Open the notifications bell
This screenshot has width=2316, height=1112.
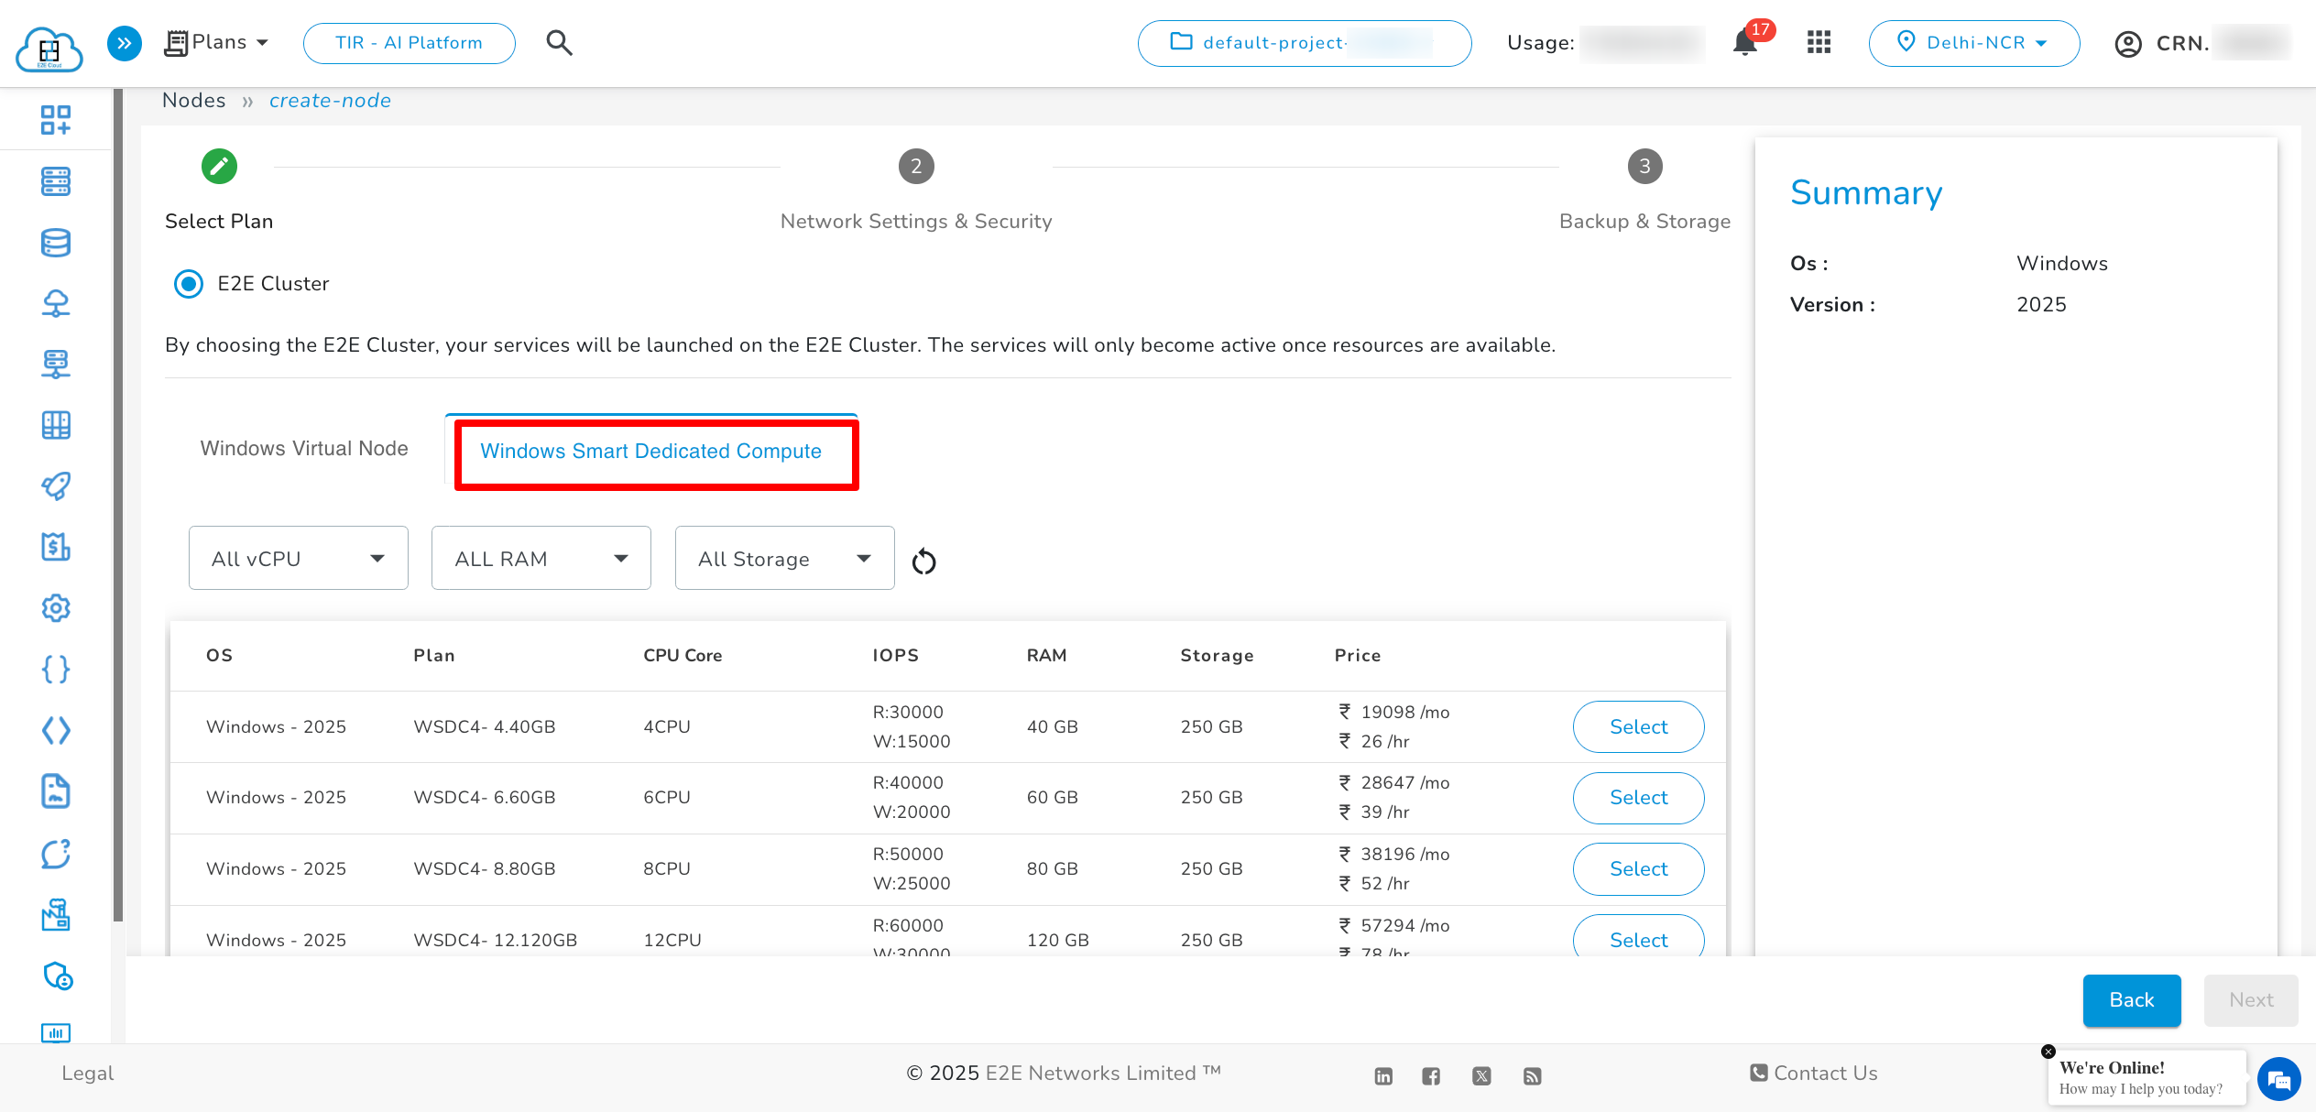(1745, 43)
